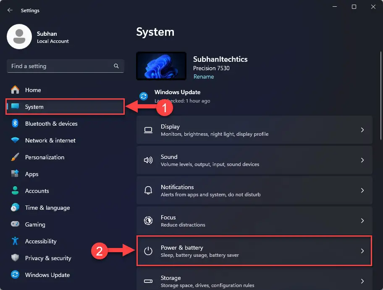Image resolution: width=383 pixels, height=290 pixels.
Task: Click the Personalization brush icon
Action: pyautogui.click(x=15, y=157)
